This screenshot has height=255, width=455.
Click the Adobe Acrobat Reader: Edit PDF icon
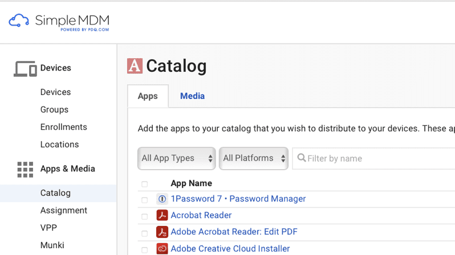click(x=162, y=232)
